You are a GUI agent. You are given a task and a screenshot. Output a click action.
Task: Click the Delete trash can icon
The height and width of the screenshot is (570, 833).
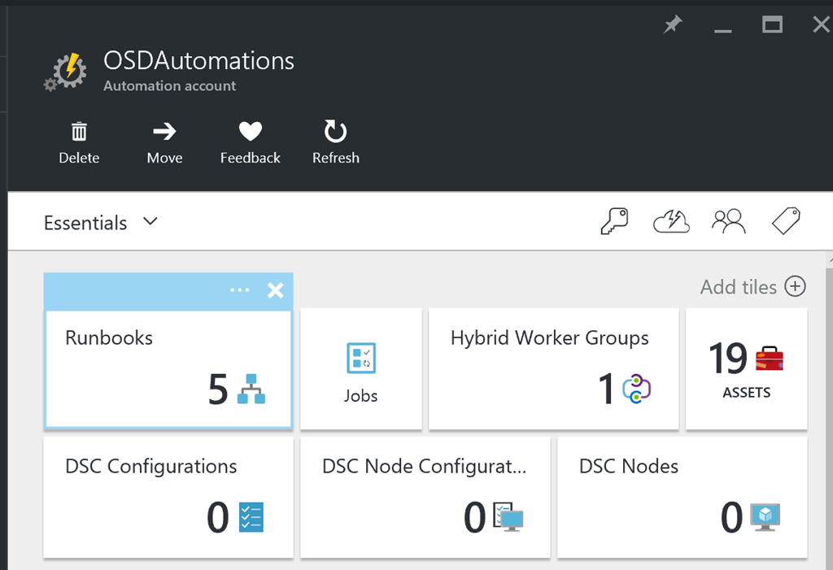79,131
